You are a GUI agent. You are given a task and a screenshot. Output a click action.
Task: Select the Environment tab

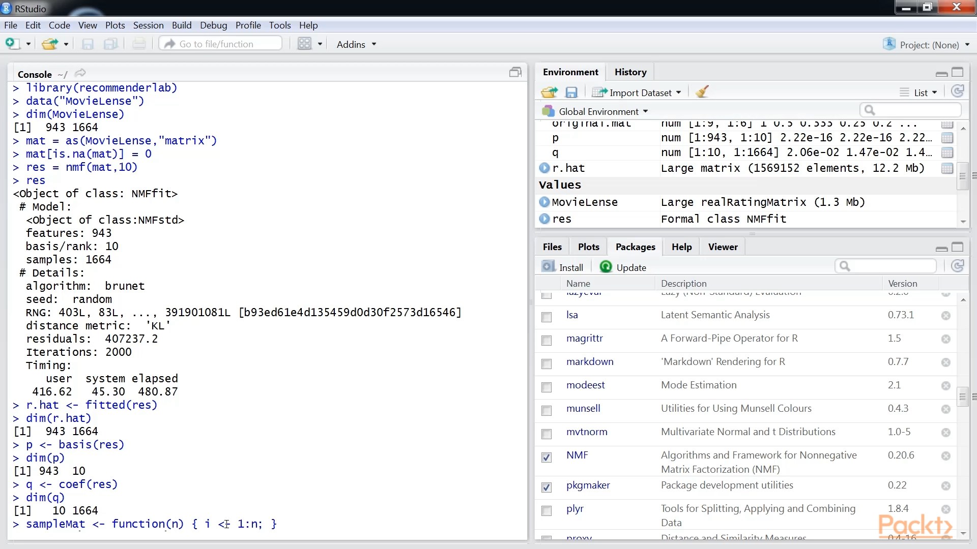coord(570,72)
